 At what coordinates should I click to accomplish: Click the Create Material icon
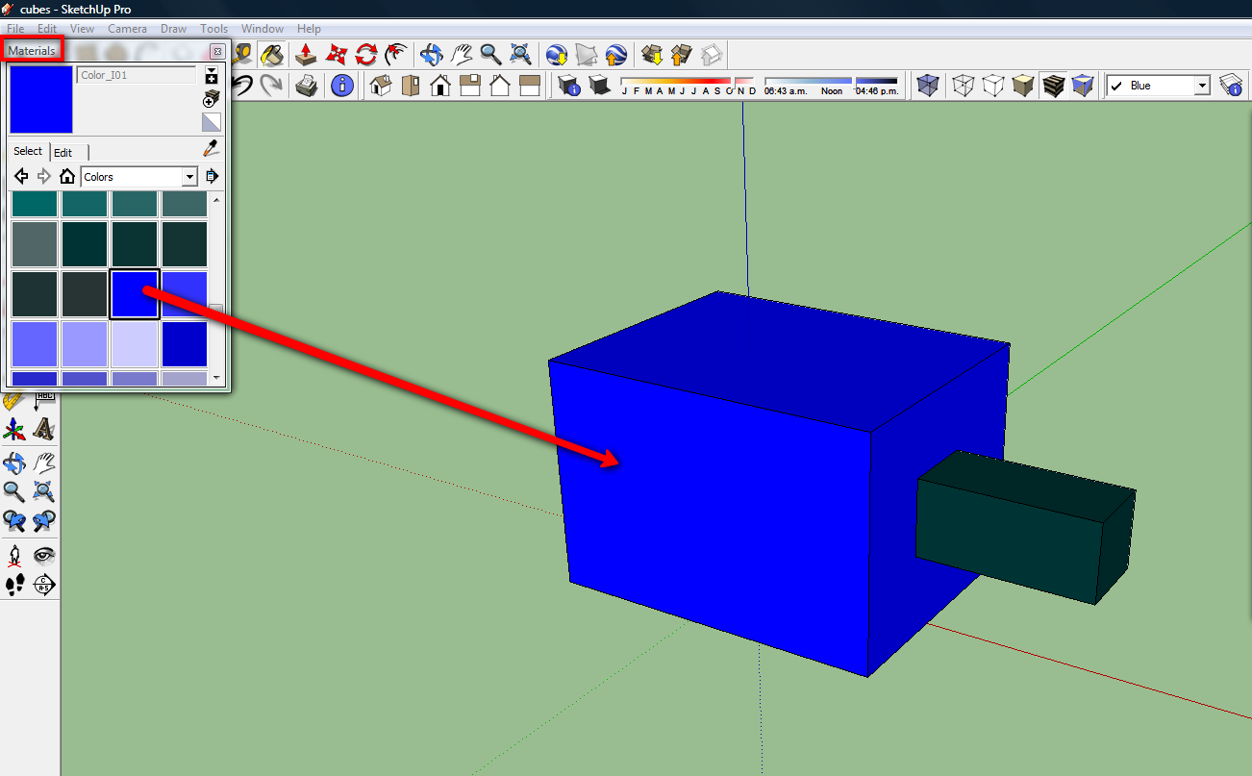(x=211, y=99)
